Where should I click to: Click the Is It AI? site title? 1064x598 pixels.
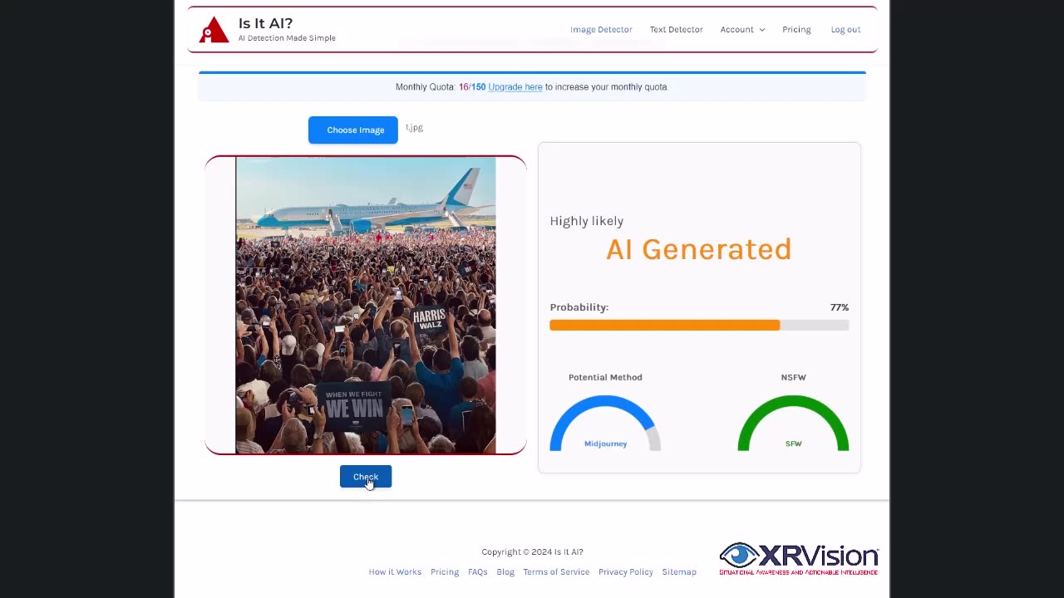pyautogui.click(x=265, y=23)
